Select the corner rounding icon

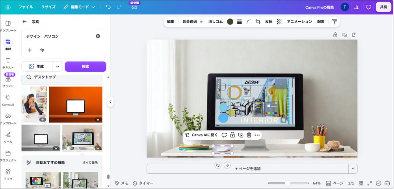(x=249, y=22)
